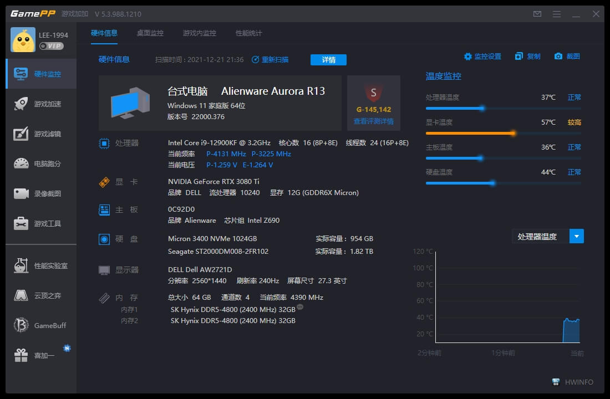
Task: Open the hamburger menu icon
Action: tap(557, 14)
